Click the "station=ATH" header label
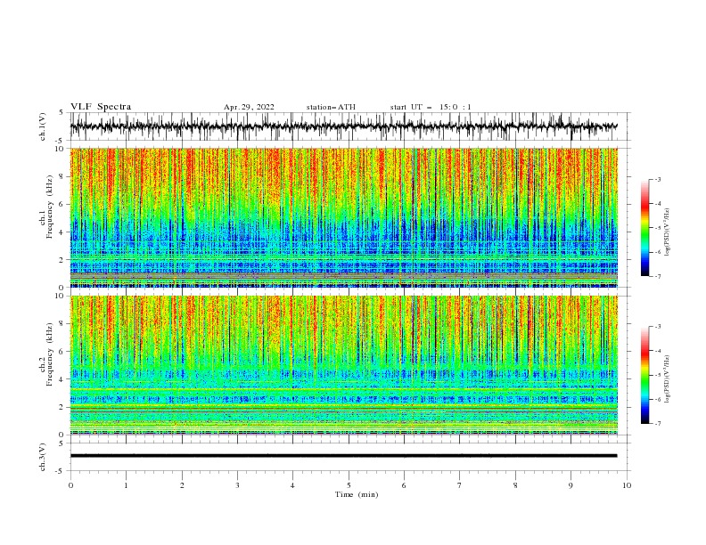The image size is (706, 545). click(331, 107)
